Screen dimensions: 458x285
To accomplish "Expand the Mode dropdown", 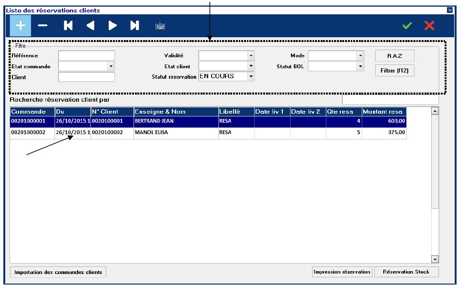I will 360,55.
